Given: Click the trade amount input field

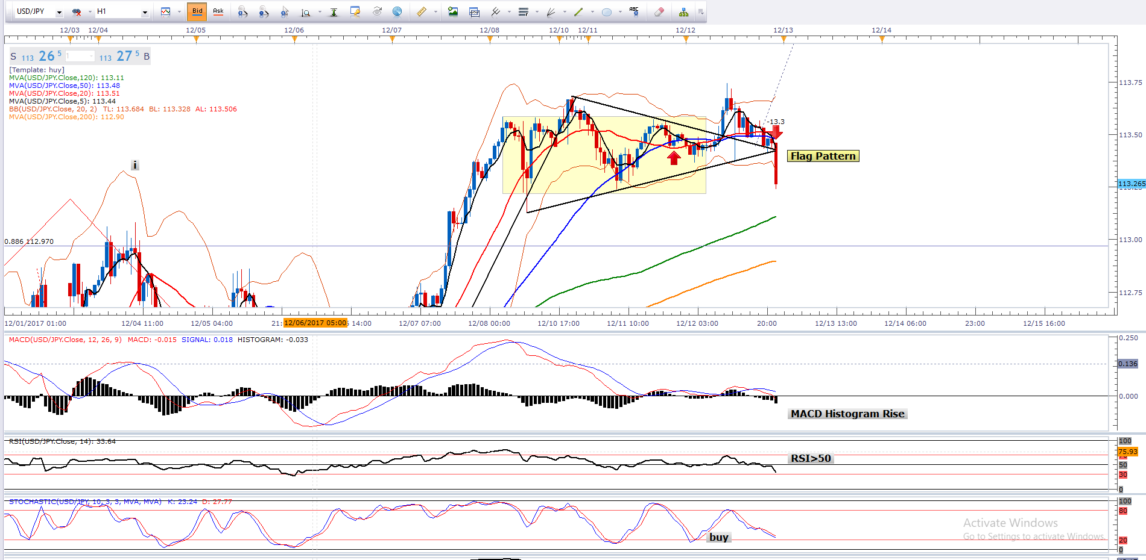Looking at the screenshot, I should point(80,56).
